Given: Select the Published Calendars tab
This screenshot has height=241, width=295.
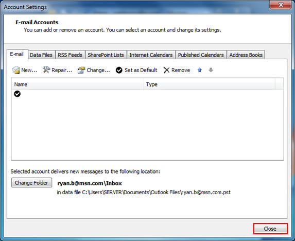Looking at the screenshot, I should 201,55.
